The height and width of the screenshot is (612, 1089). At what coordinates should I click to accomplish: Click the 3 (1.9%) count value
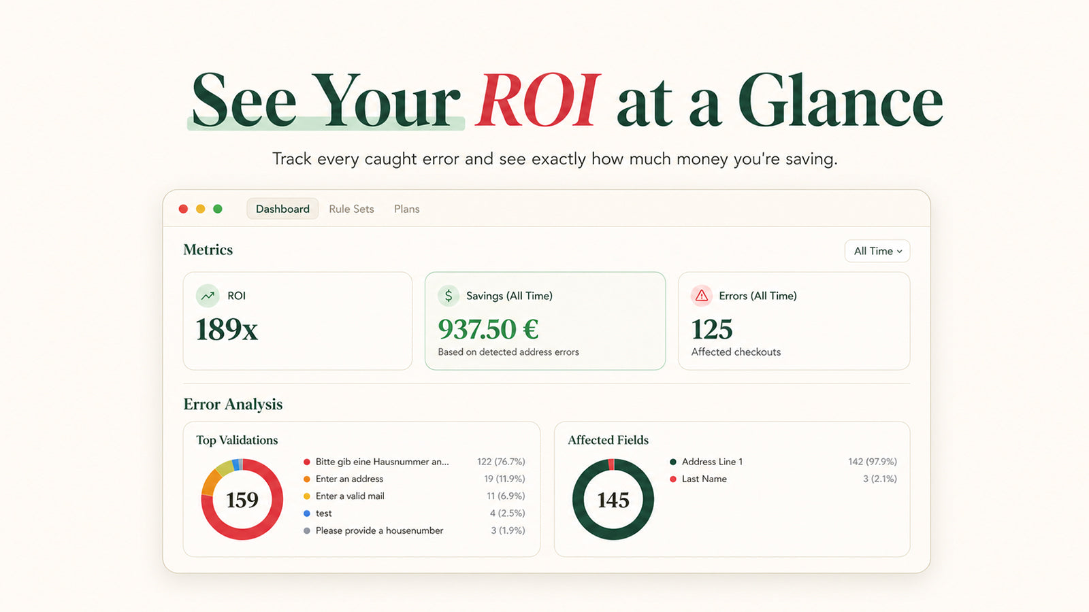click(508, 530)
